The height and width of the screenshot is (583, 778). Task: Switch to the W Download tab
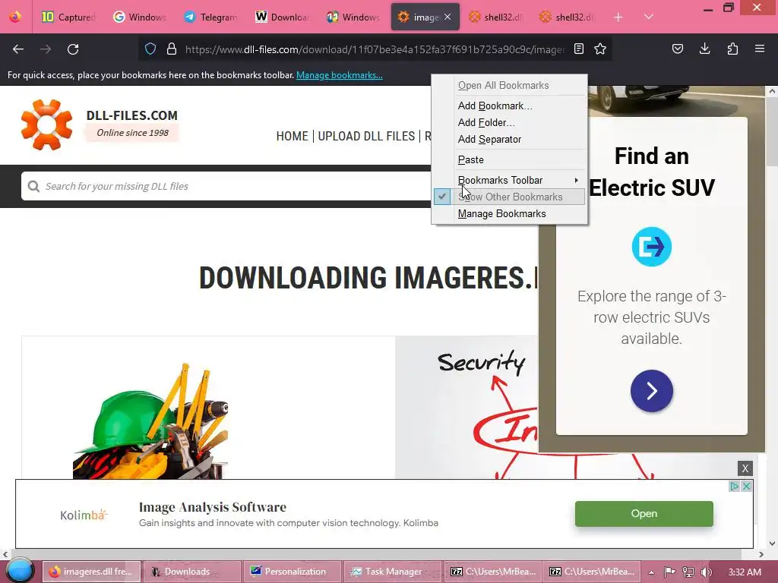point(282,17)
